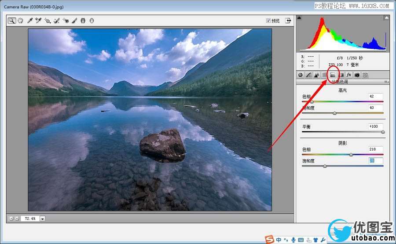Adjust the shadows 饱和度 saturation slider
This screenshot has height=244, width=396.
325,166
